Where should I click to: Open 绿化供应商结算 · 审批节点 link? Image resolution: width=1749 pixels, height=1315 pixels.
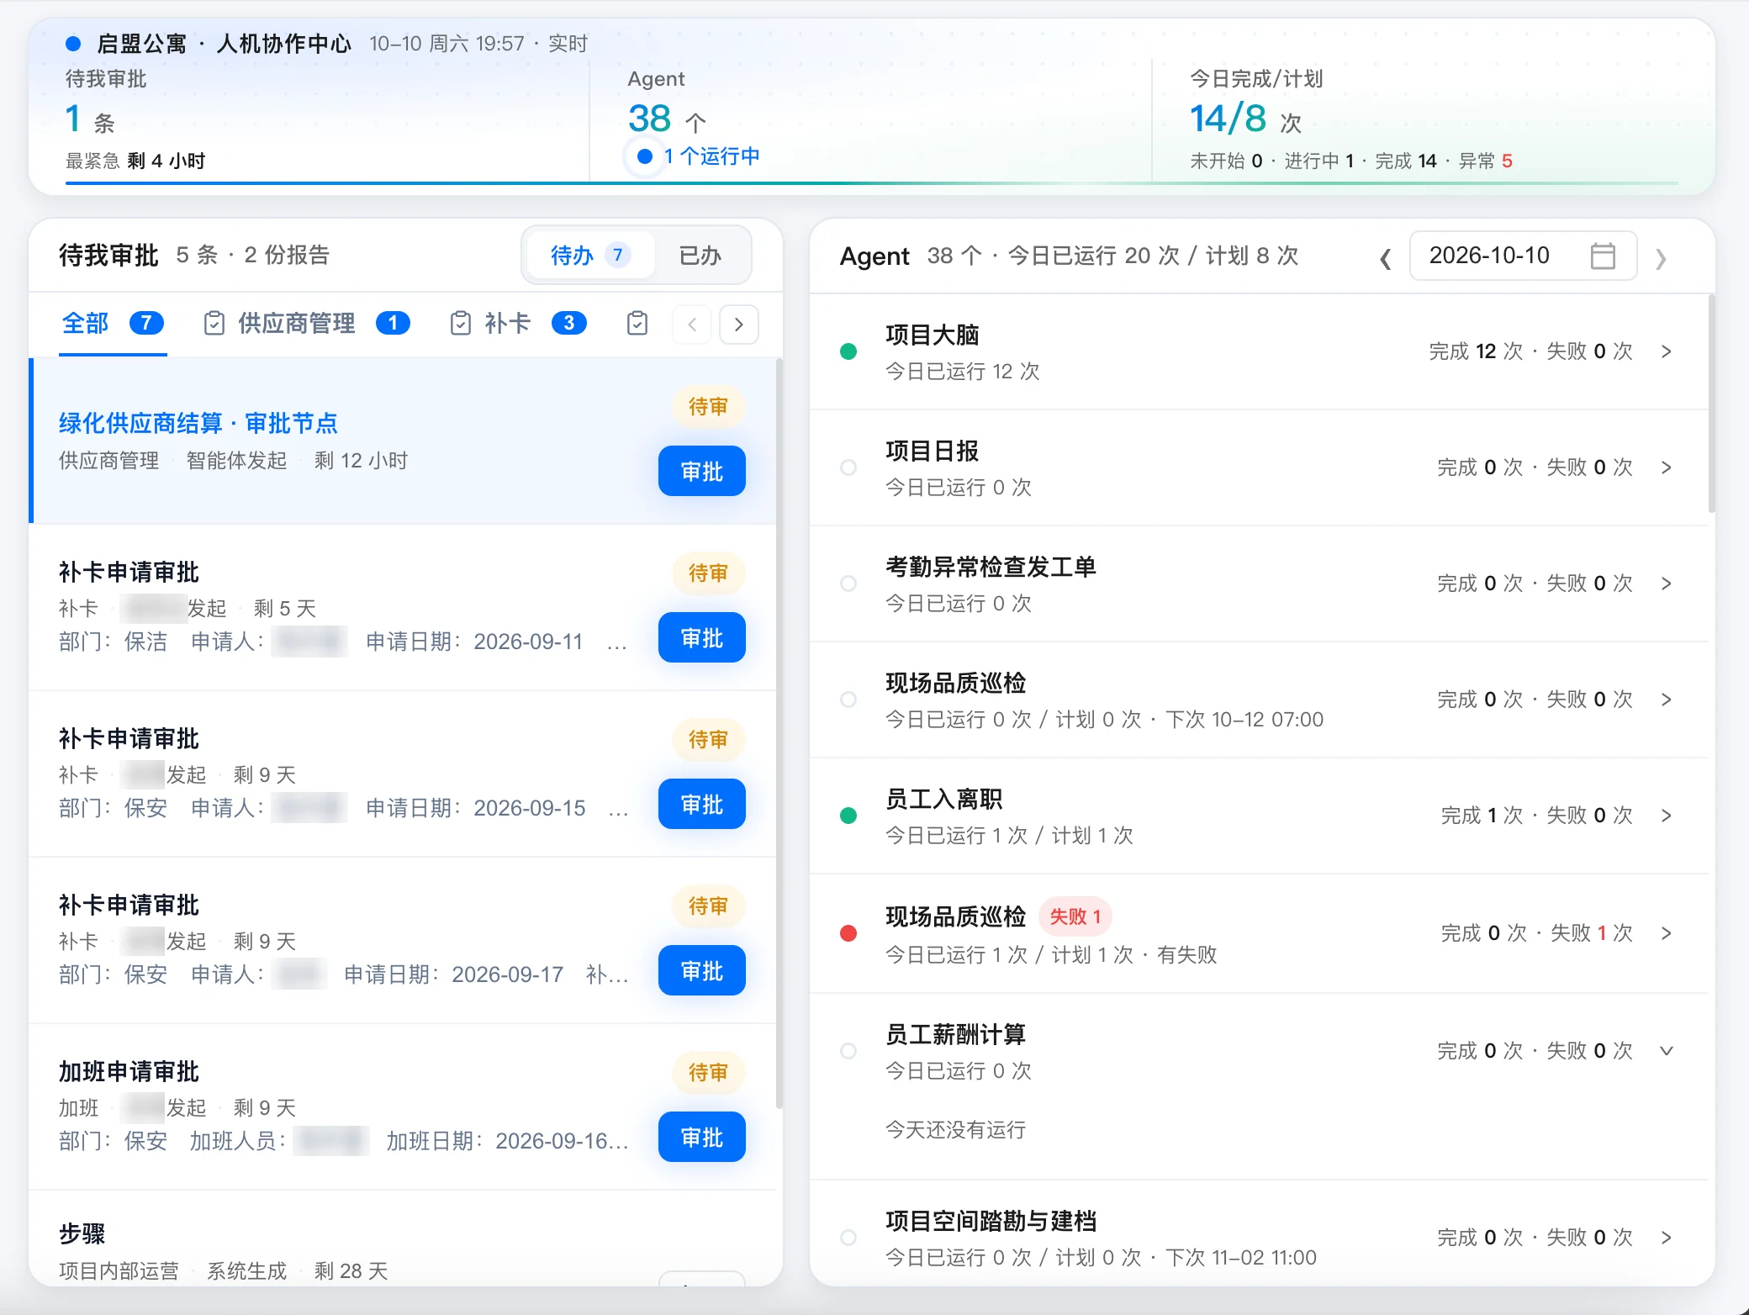198,423
